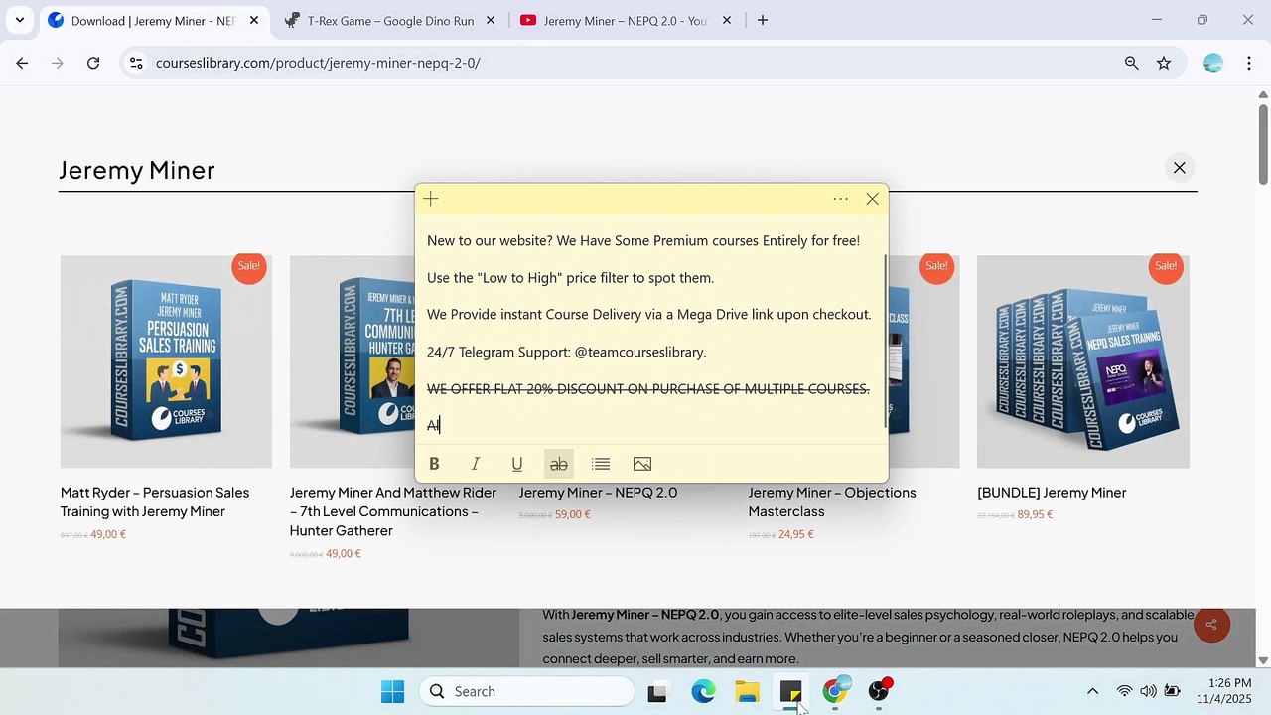Click the page vertical scrollbar

pyautogui.click(x=1263, y=143)
